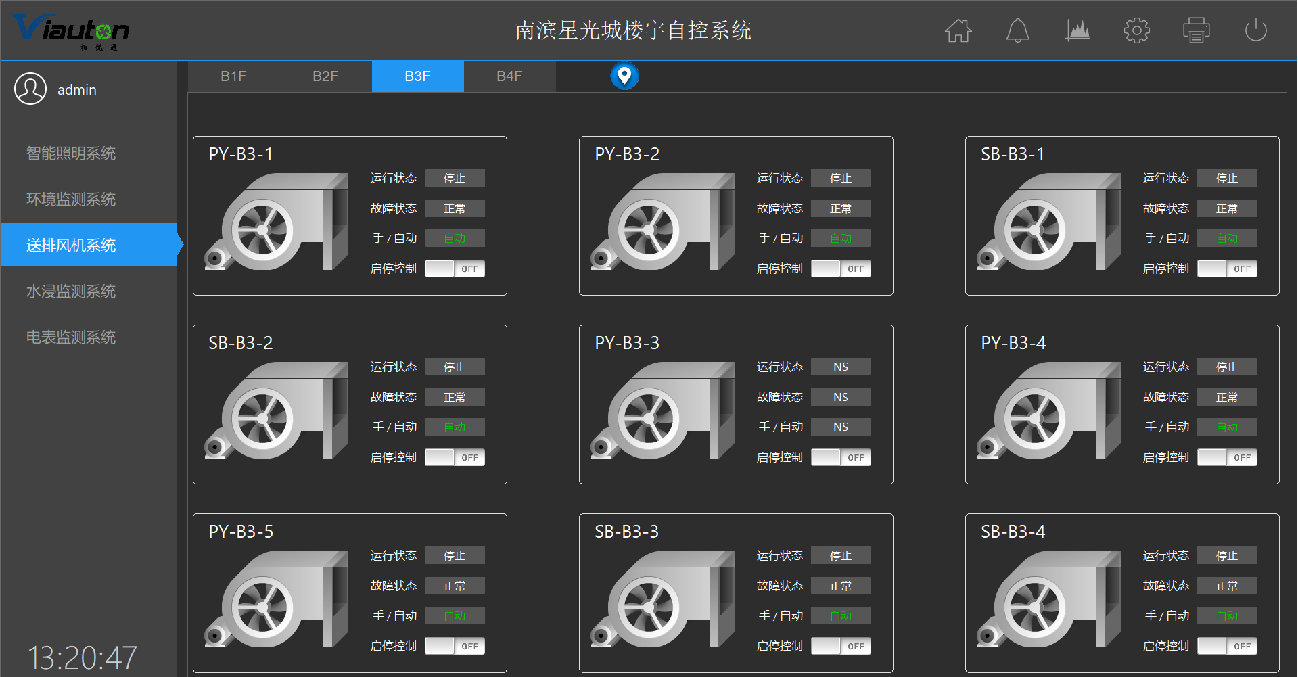The height and width of the screenshot is (677, 1298).
Task: Open 环境监测系统 in sidebar
Action: [x=71, y=200]
